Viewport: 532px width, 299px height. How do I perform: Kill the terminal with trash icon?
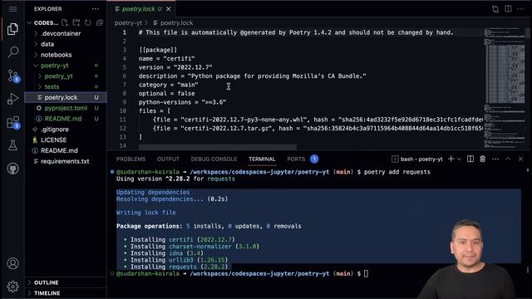482,159
